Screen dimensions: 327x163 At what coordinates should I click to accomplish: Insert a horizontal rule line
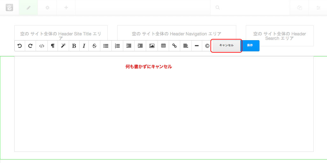point(197,46)
